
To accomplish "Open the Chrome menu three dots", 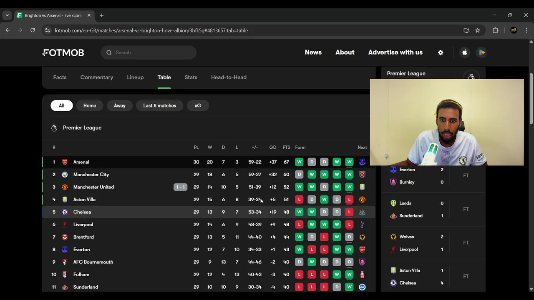I will pos(526,30).
